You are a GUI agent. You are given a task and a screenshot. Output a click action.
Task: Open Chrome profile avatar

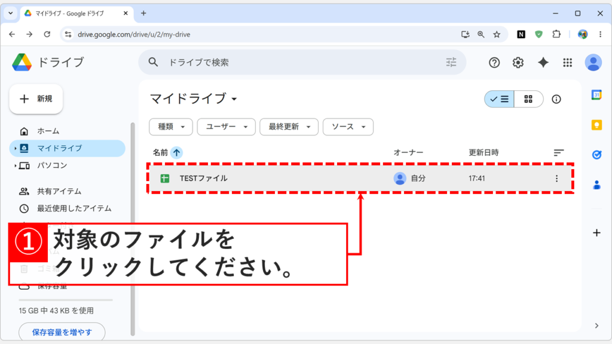point(583,34)
